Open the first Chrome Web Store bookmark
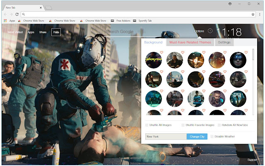 [x=31, y=21]
